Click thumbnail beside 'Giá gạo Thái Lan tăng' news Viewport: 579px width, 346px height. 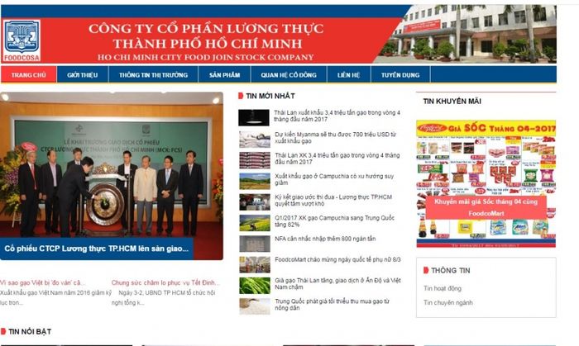pos(255,286)
